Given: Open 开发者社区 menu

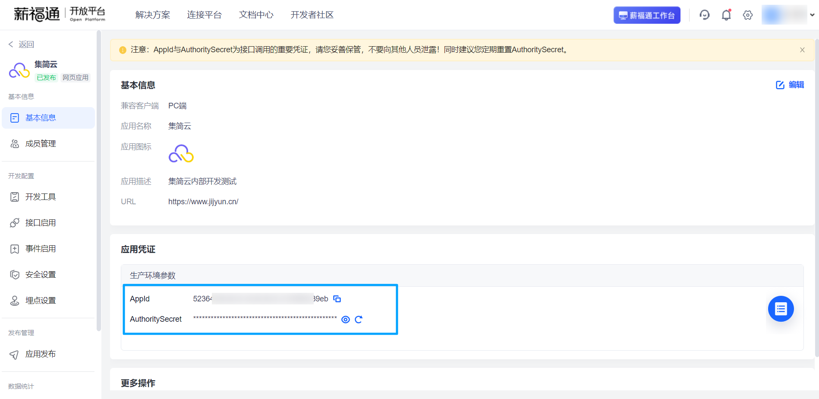Looking at the screenshot, I should pos(312,15).
